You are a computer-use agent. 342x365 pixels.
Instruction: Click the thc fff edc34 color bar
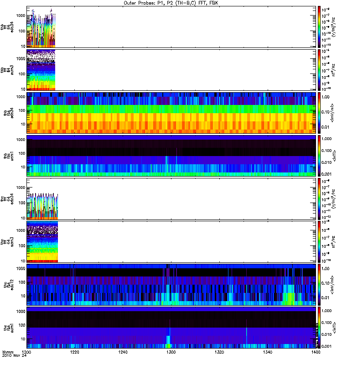click(319, 199)
